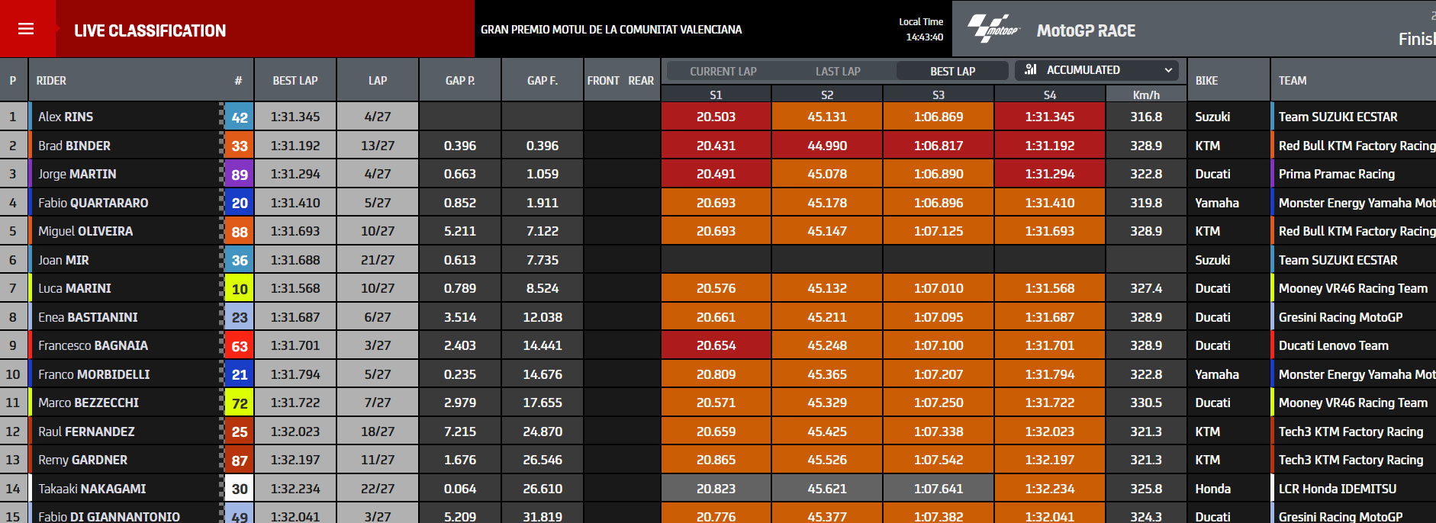Click rider number 72 badge
Viewport: 1436px width, 523px height.
(x=240, y=403)
